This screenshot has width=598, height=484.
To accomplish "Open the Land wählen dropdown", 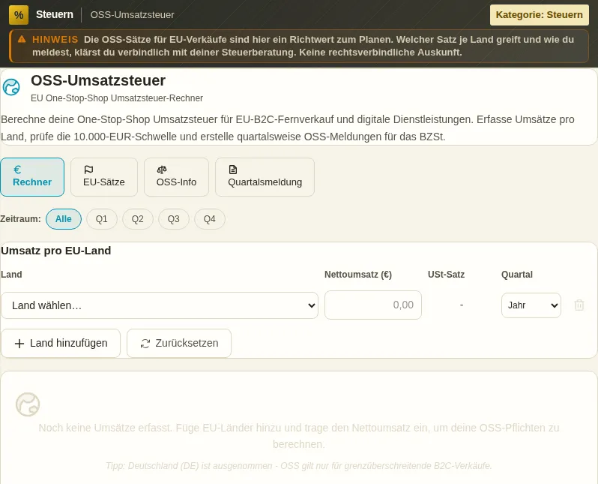I will [x=160, y=305].
